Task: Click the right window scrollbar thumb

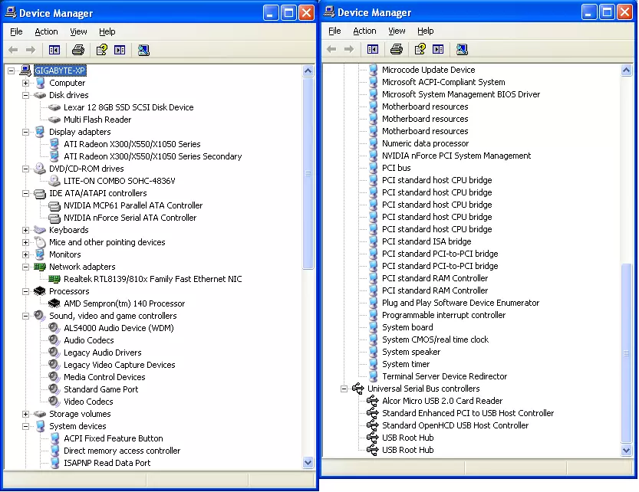Action: 627,353
